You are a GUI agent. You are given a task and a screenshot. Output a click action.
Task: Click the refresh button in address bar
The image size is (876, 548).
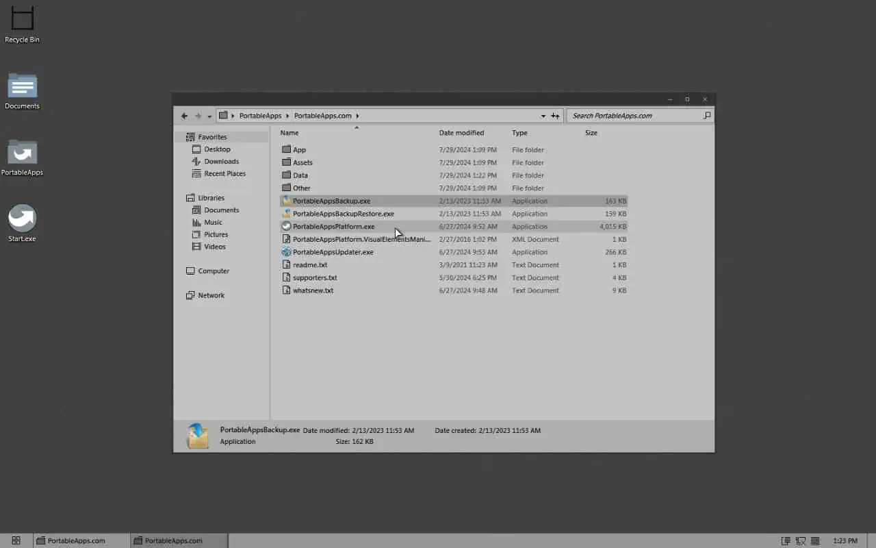pyautogui.click(x=555, y=116)
